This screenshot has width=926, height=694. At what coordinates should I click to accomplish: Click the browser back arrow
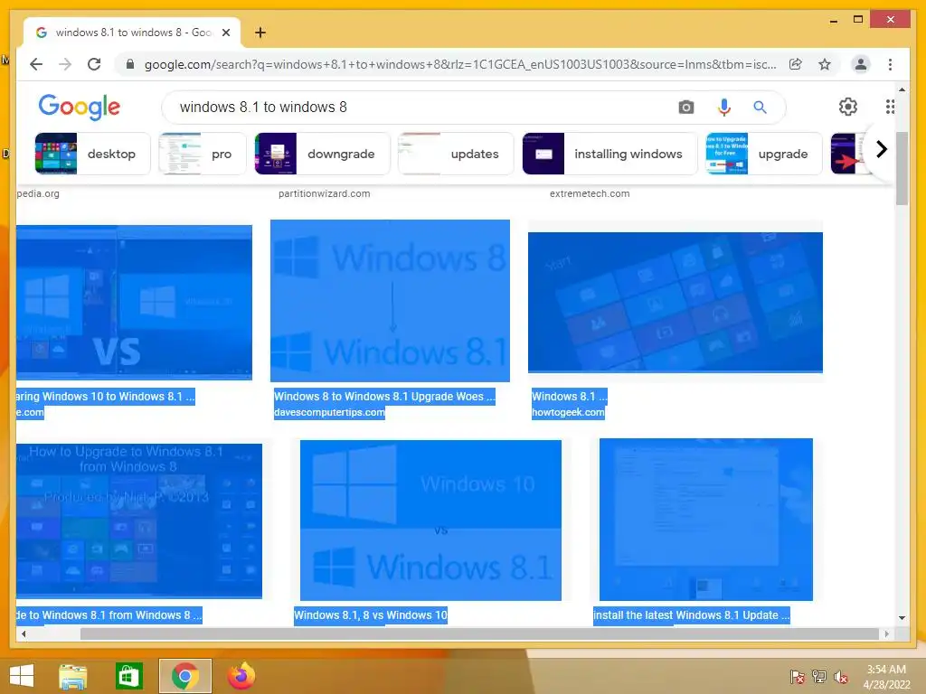click(x=36, y=64)
